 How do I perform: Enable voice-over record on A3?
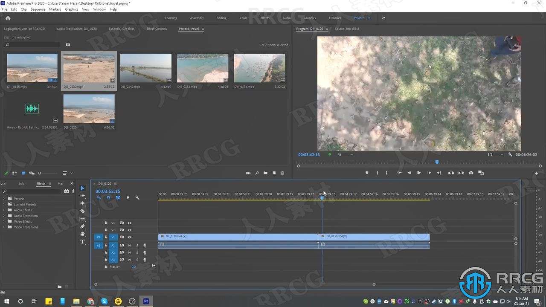click(145, 260)
